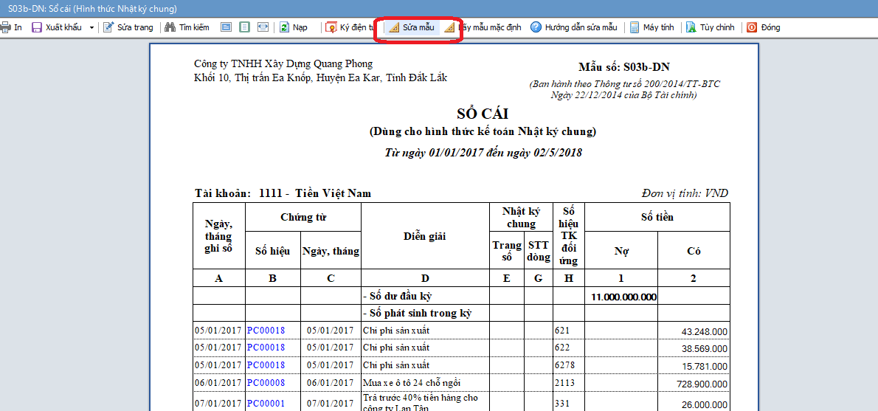Click the Sửa mẫu toolbar label
The image size is (878, 411).
418,27
